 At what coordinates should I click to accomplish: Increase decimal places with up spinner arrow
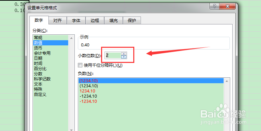pyautogui.click(x=124, y=54)
